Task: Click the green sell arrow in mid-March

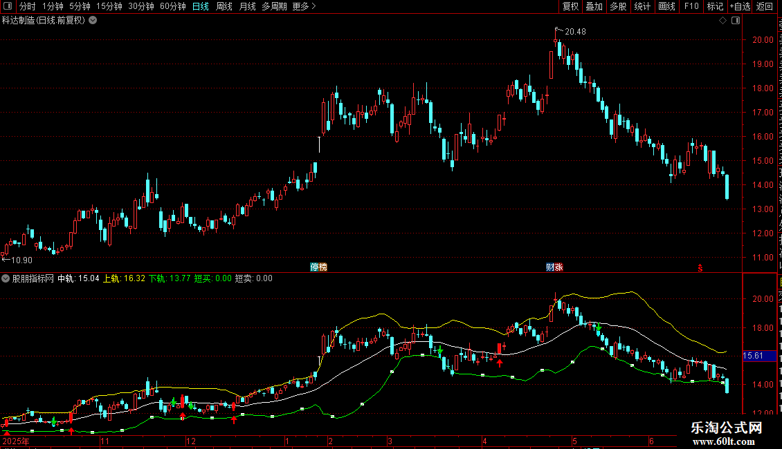Action: 439,351
